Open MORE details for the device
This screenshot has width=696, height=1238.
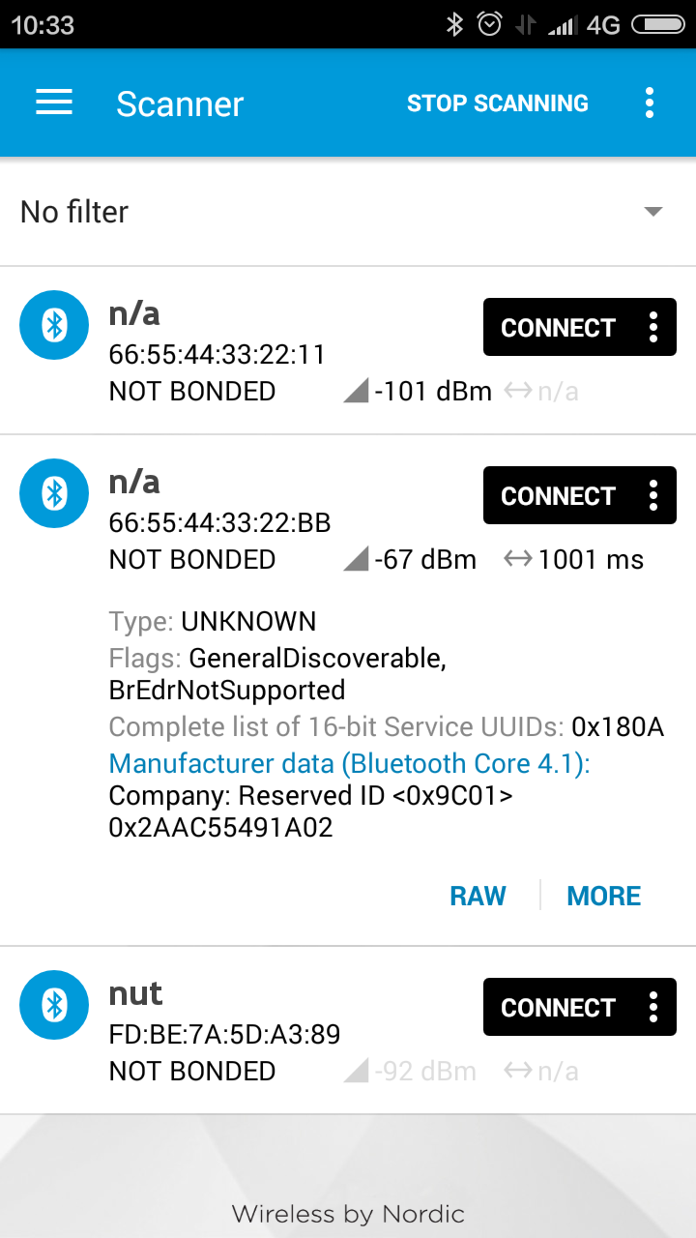604,896
